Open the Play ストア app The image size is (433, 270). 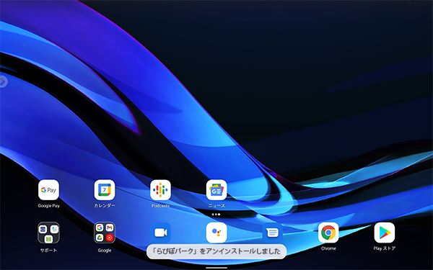click(x=385, y=233)
